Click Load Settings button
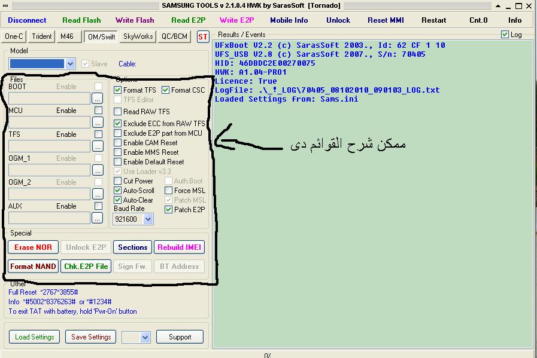This screenshot has width=537, height=358. click(34, 337)
